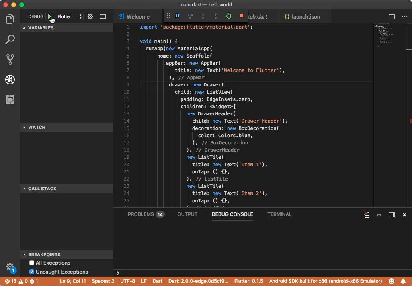Open the Search view in activity bar
Viewport: 412px width, 286px height.
[10, 39]
